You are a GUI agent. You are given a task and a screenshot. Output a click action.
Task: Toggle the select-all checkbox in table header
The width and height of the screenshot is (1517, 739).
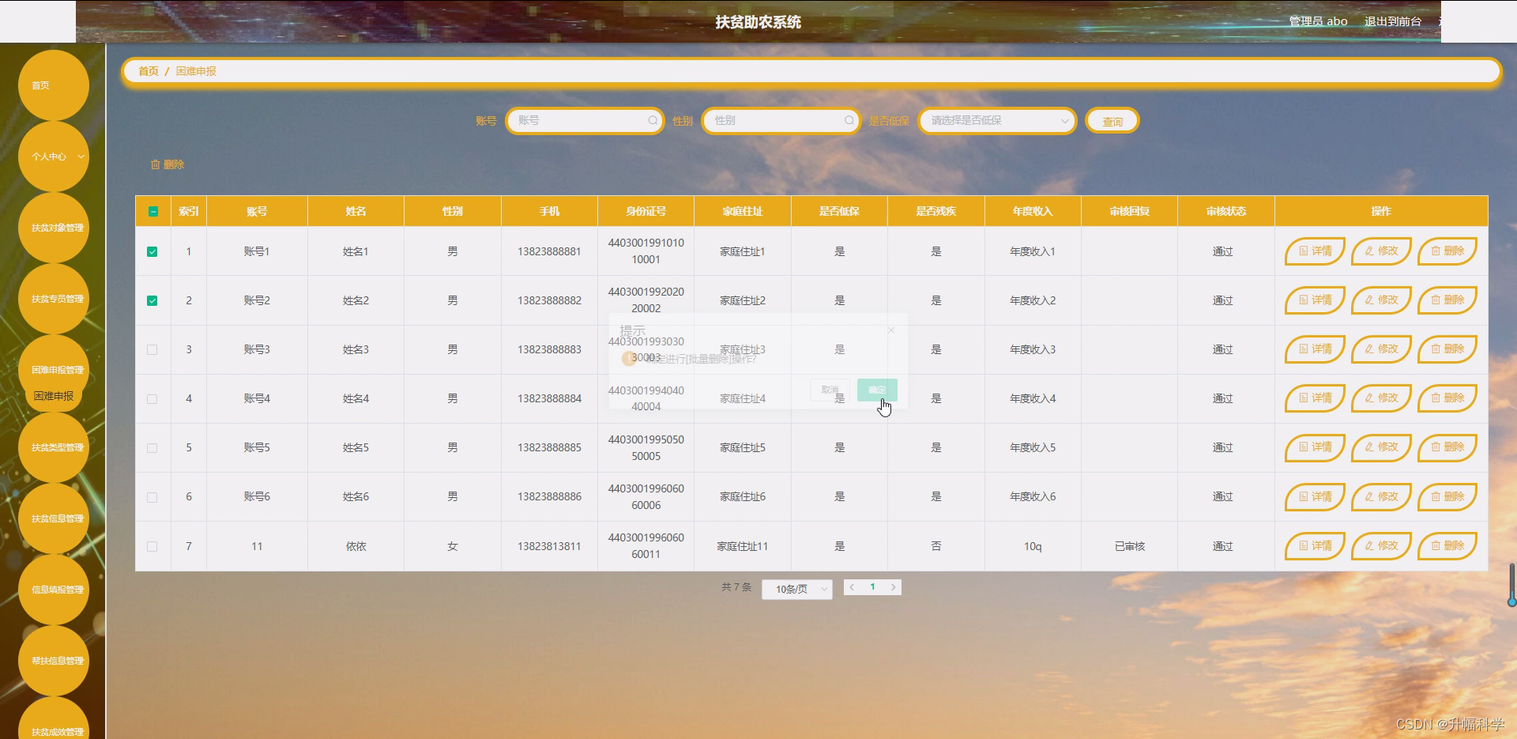[152, 211]
